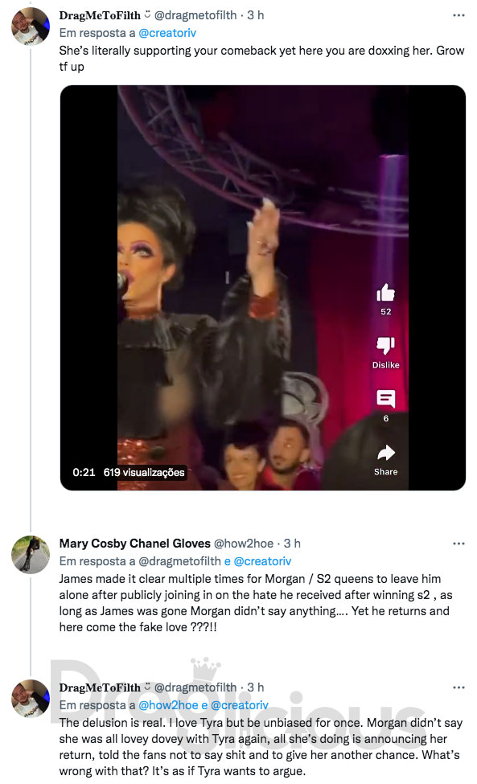Image resolution: width=477 pixels, height=784 pixels.
Task: Open Mary Cosby Chanel Gloves avatar
Action: (31, 555)
